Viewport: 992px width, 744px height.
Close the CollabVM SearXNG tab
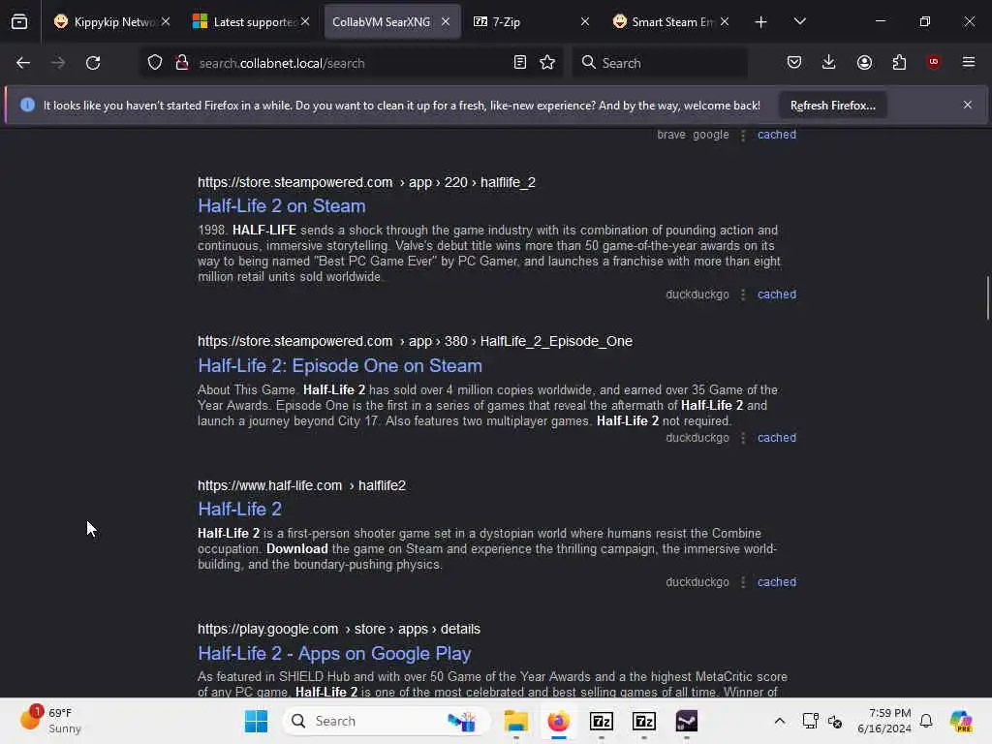point(446,21)
